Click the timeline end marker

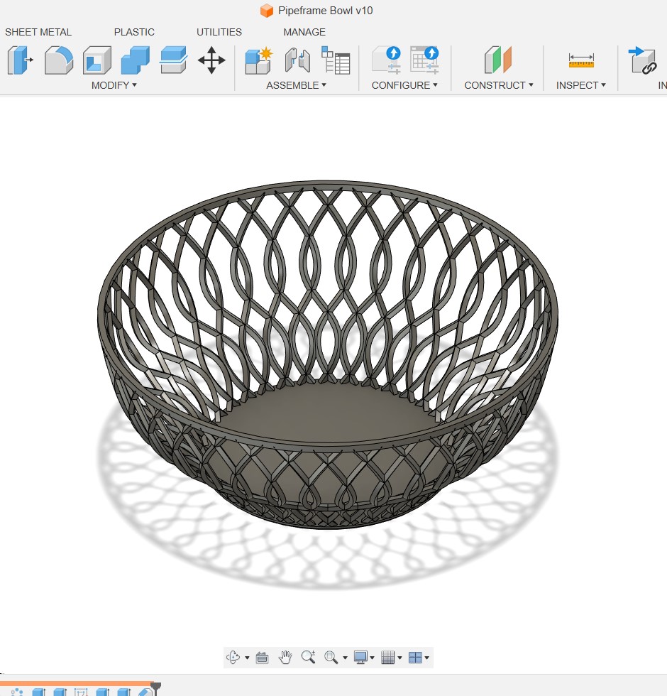coord(155,688)
